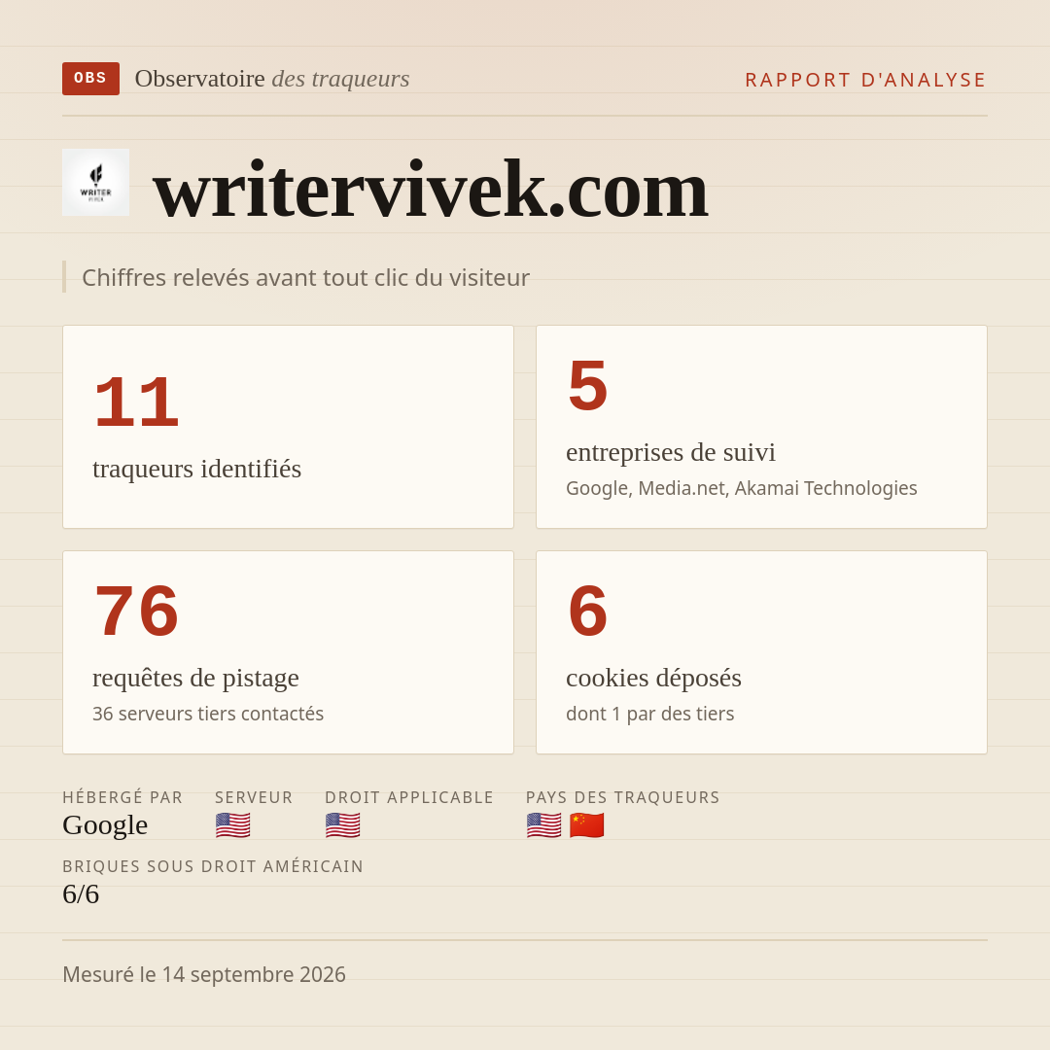Click the PAYS DES TRAQUEURS label
The image size is (1050, 1050).
click(x=623, y=797)
